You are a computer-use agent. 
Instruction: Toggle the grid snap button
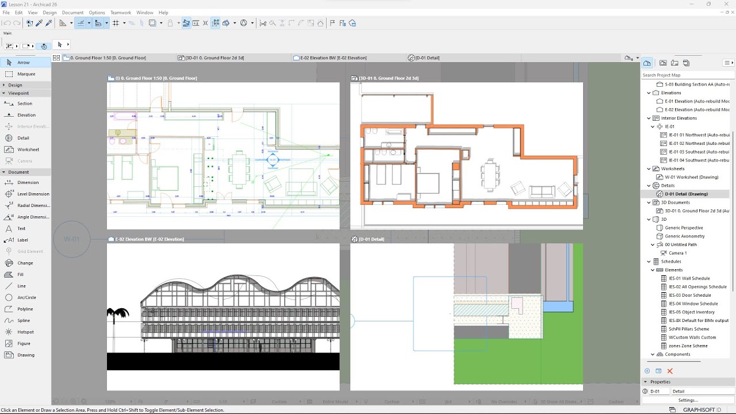[116, 23]
